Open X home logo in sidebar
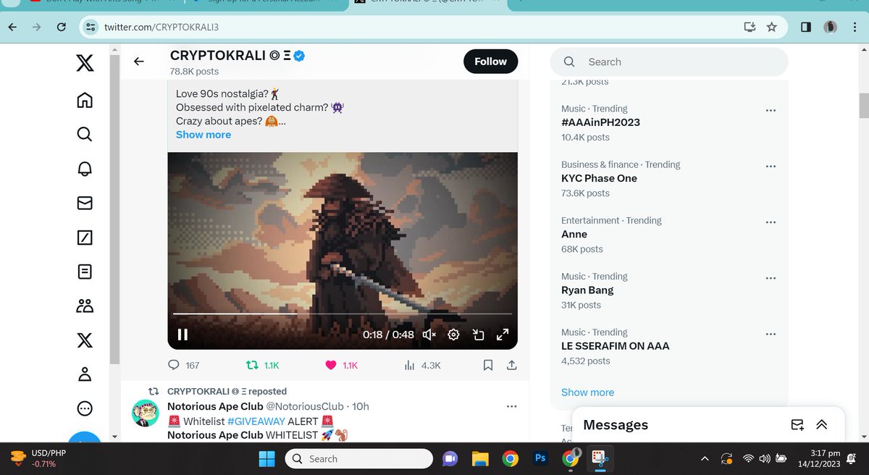Viewport: 869px width, 475px height. click(85, 64)
